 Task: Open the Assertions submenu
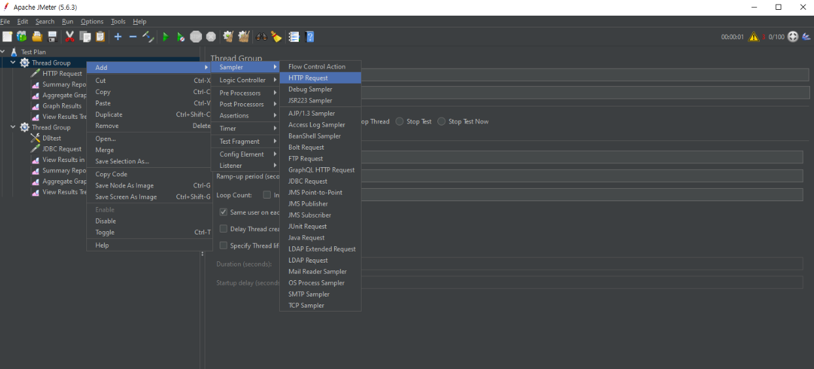[x=246, y=116]
